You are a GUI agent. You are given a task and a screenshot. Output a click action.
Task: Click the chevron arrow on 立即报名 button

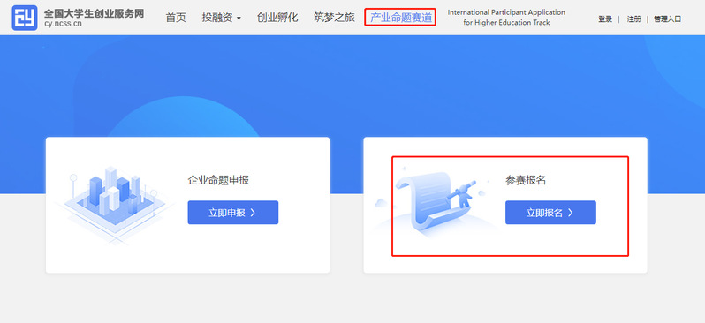pyautogui.click(x=570, y=213)
